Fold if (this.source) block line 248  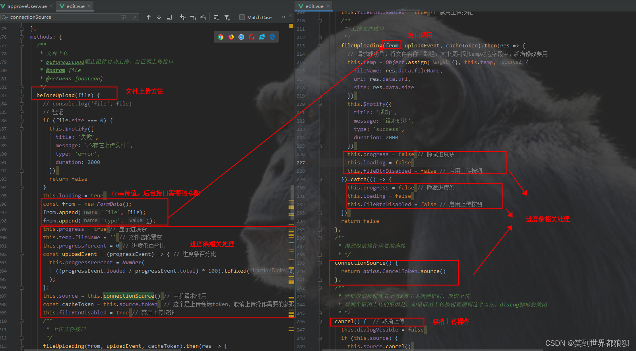[320, 338]
